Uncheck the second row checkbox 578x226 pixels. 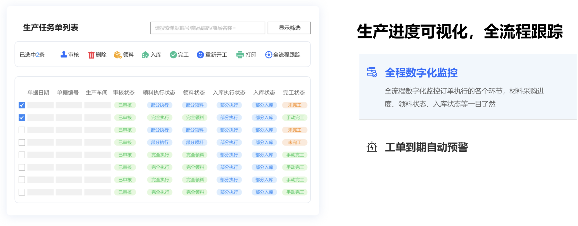[x=22, y=118]
